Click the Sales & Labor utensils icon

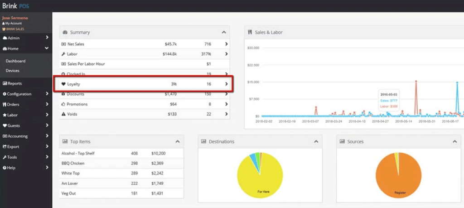tap(250, 33)
